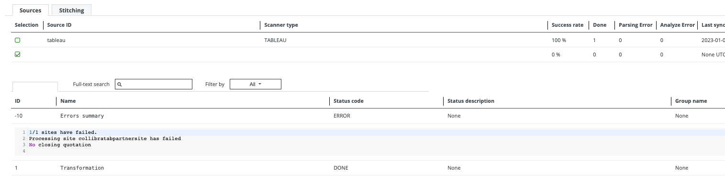Viewport: 725px width, 196px height.
Task: Click the Group name column header
Action: point(691,101)
